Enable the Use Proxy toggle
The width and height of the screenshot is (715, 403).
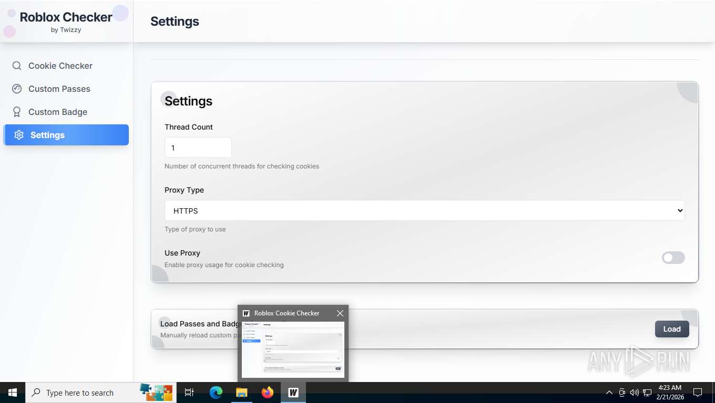coord(673,258)
